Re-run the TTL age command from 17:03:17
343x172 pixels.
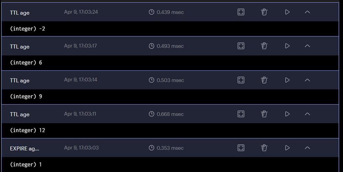[x=287, y=46]
